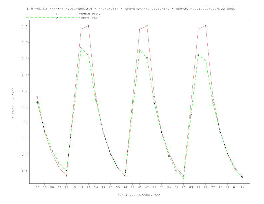Select the 2.1 y-axis tick label
The image size is (264, 204).
click(24, 171)
